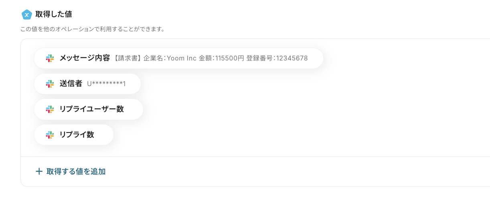Click the 登録番号:12345678 text in the message
The height and width of the screenshot is (201, 490).
(277, 58)
